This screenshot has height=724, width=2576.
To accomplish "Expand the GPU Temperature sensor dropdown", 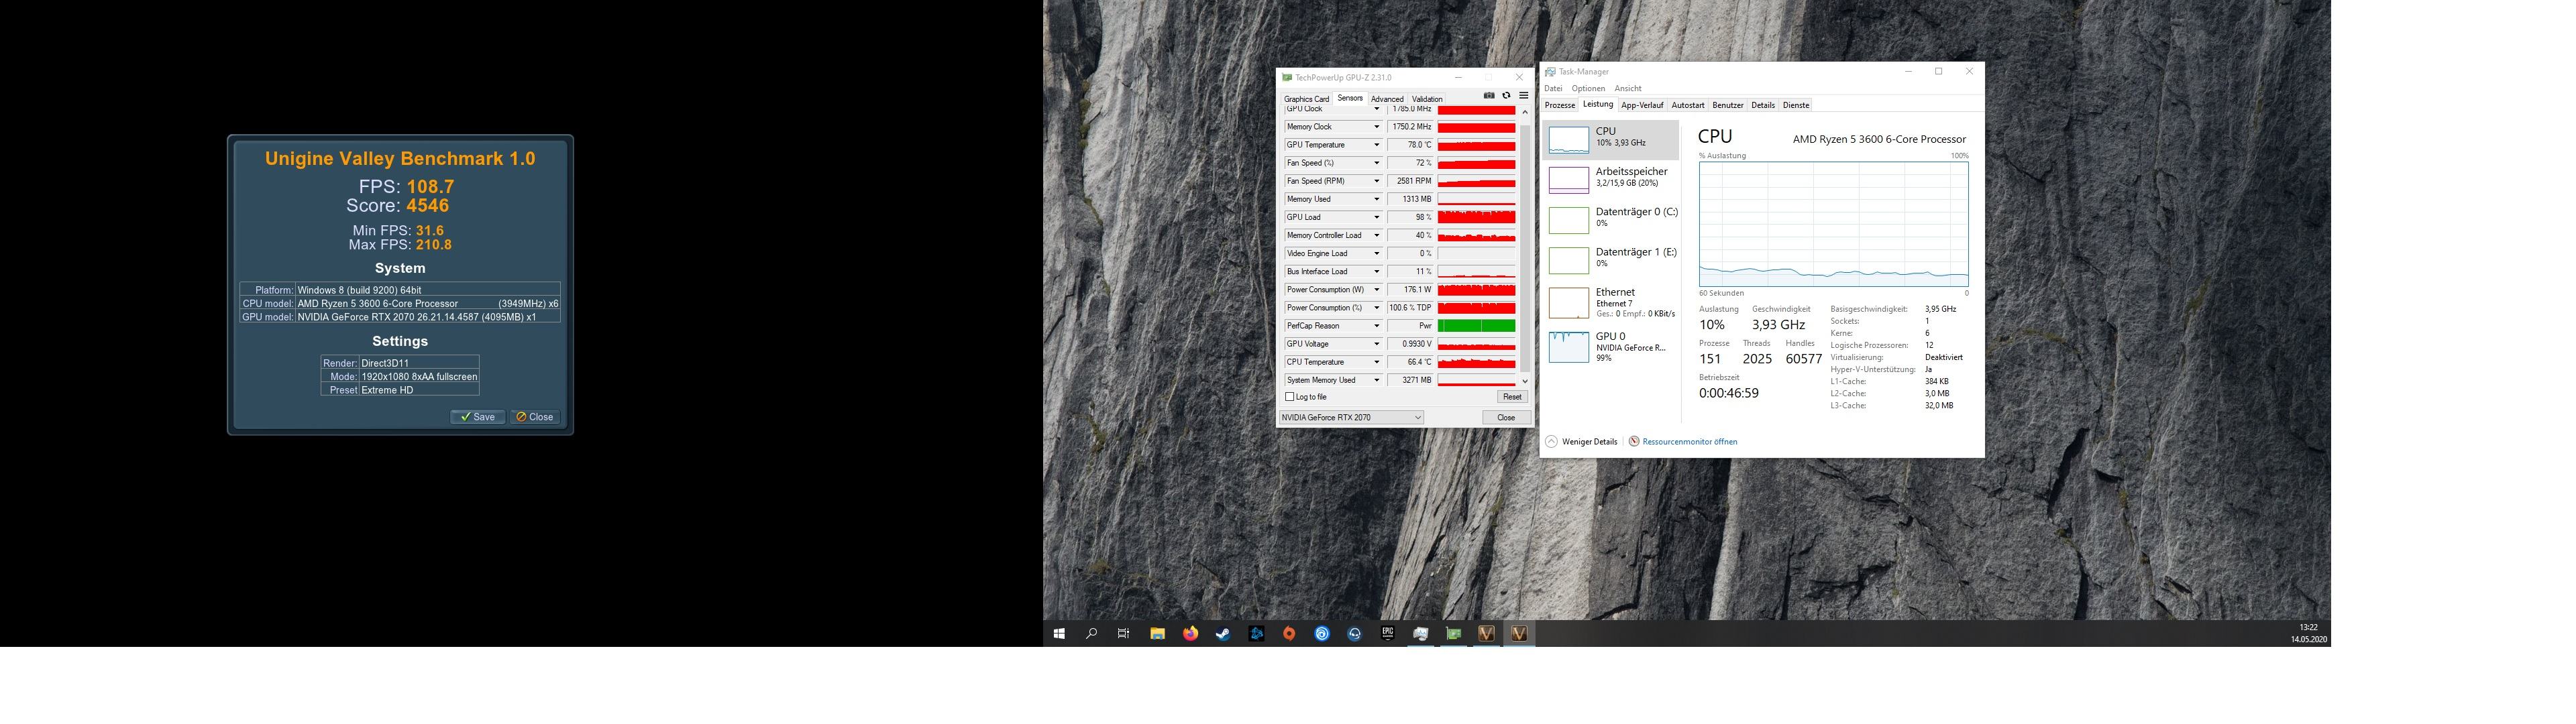I will coord(1376,145).
